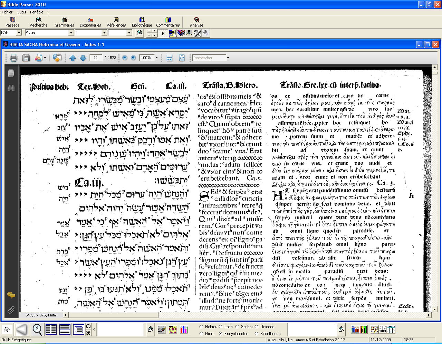The image size is (442, 344).
Task: Select the Encyclopédies radio button
Action: click(221, 334)
